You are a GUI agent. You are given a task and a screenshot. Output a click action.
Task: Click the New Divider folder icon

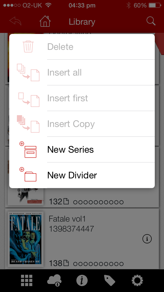point(28,175)
